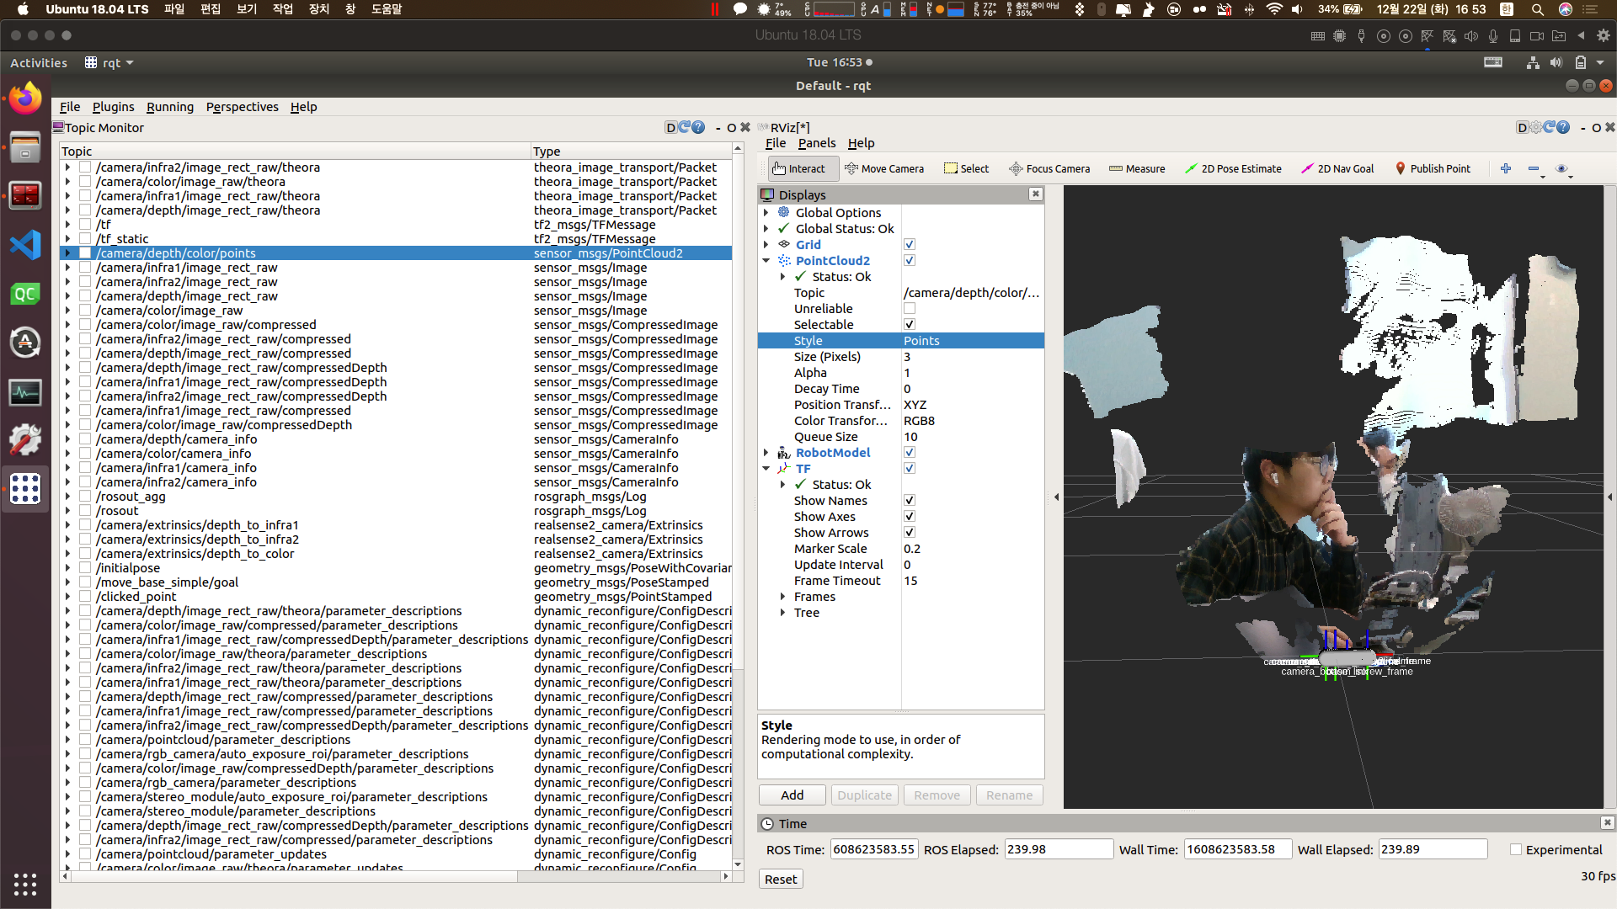Select the Move Camera tool
1617x909 pixels.
884,168
